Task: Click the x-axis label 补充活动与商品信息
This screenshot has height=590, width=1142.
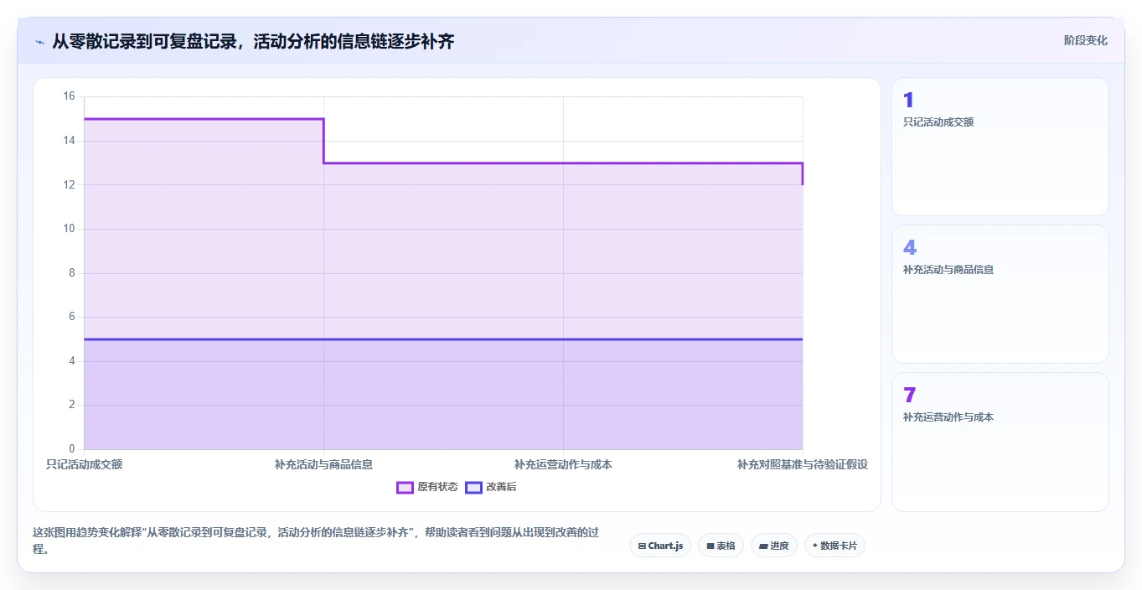Action: click(323, 464)
